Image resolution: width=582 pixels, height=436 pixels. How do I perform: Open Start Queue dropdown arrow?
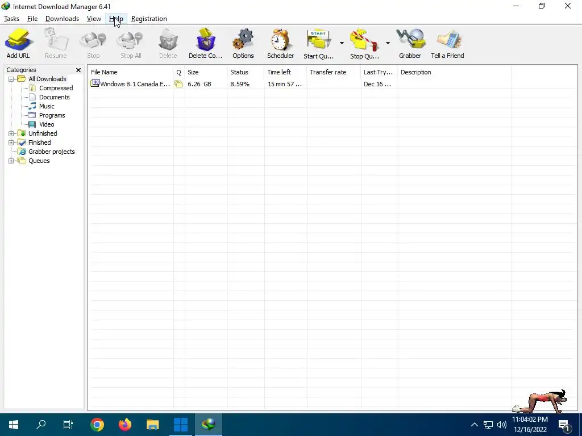click(342, 43)
